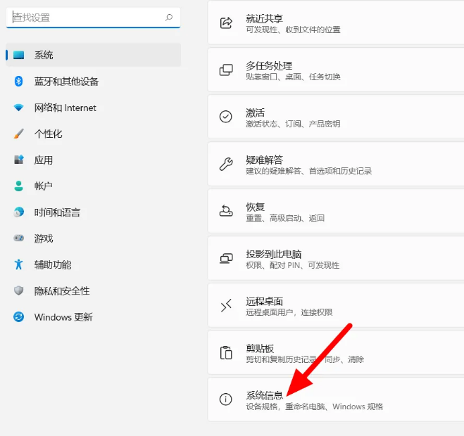
Task: Click the 查找设置 search box
Action: pos(84,18)
